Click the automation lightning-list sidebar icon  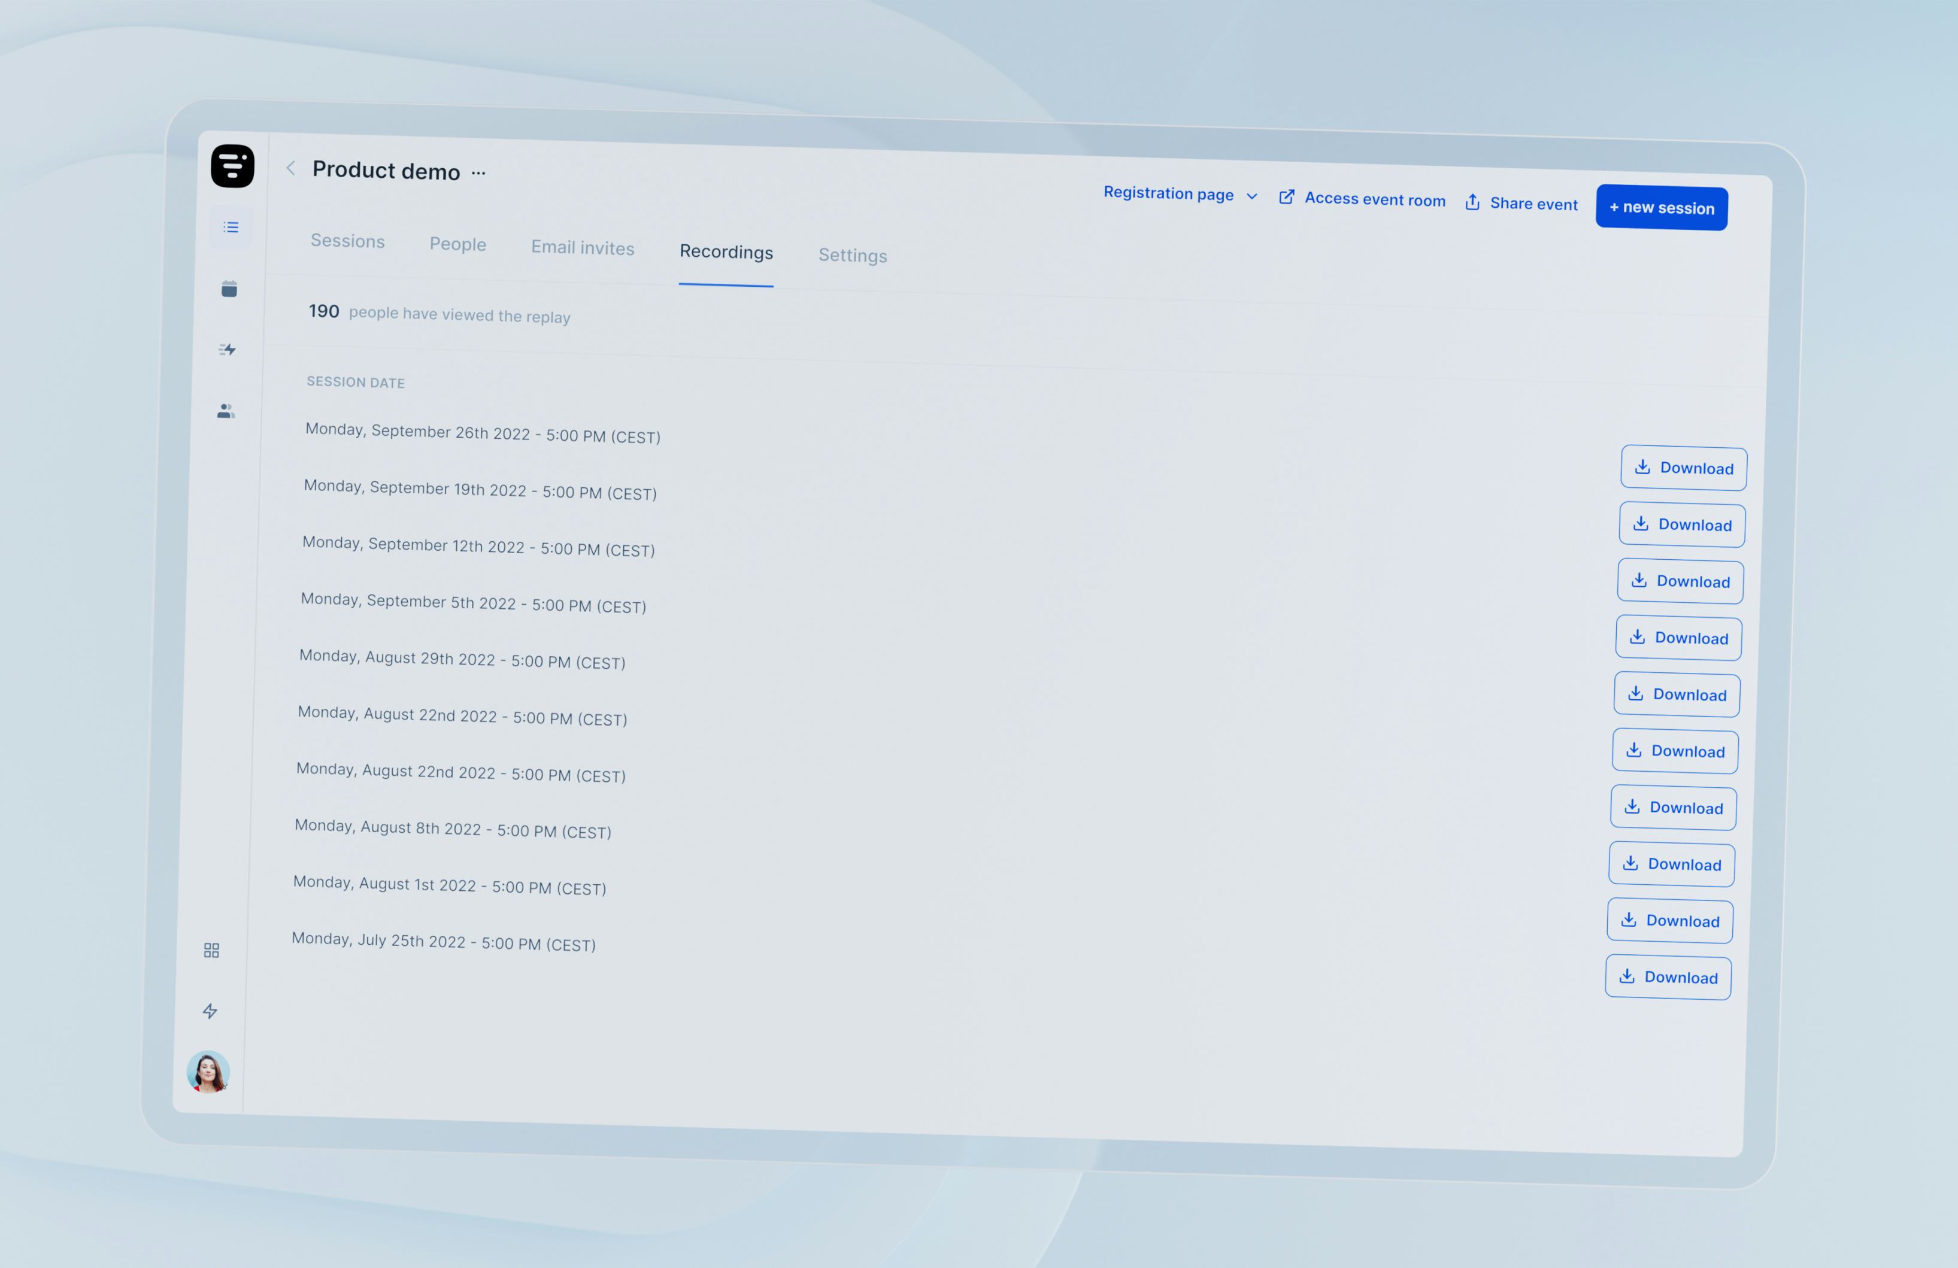[x=227, y=350]
